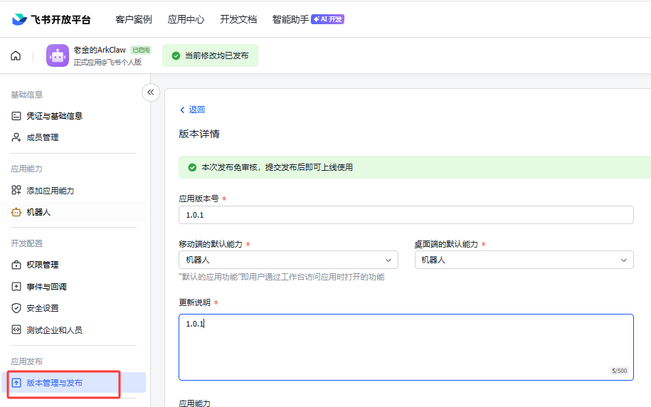The width and height of the screenshot is (651, 407).
Task: Click the Feishu Open Platform logo
Action: [x=51, y=19]
